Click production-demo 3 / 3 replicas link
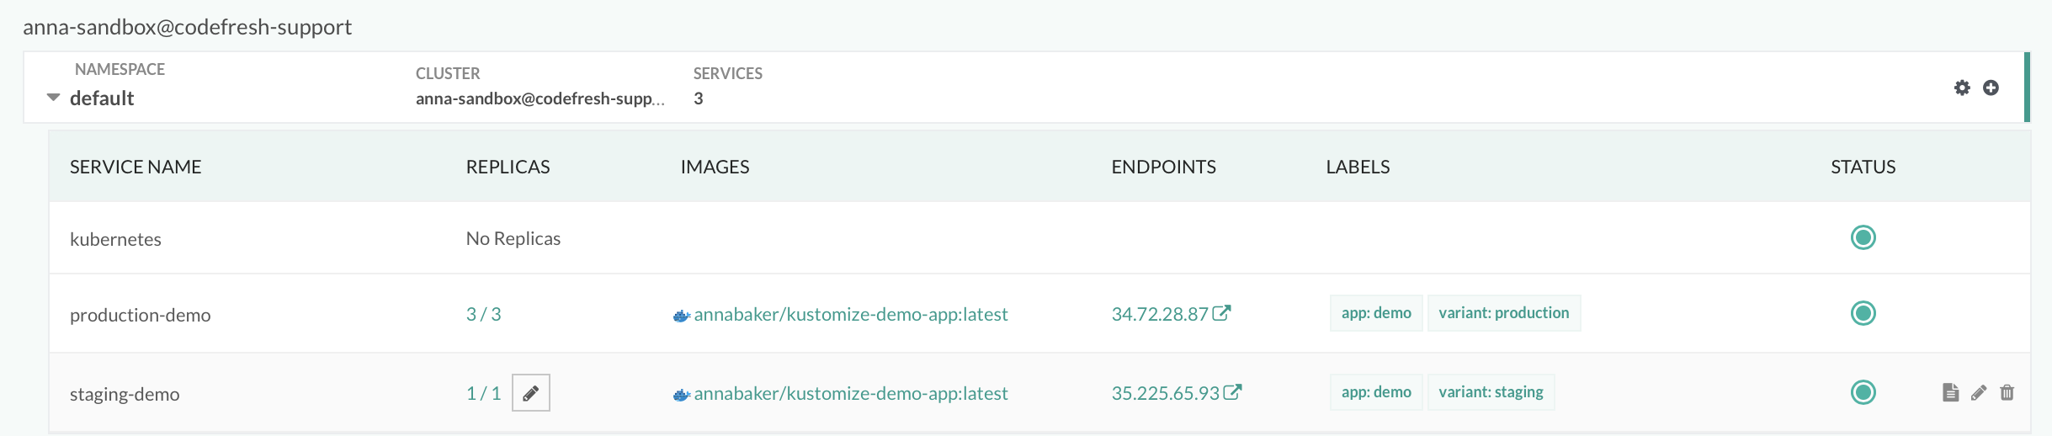The image size is (2052, 436). pyautogui.click(x=483, y=315)
